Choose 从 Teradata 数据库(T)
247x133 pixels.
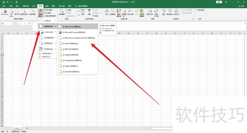tap(77, 72)
